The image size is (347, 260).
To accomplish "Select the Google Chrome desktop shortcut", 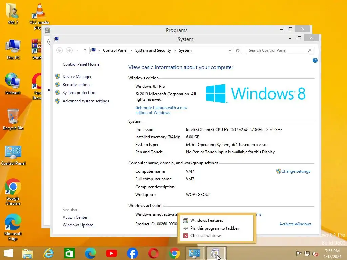I will tap(13, 192).
